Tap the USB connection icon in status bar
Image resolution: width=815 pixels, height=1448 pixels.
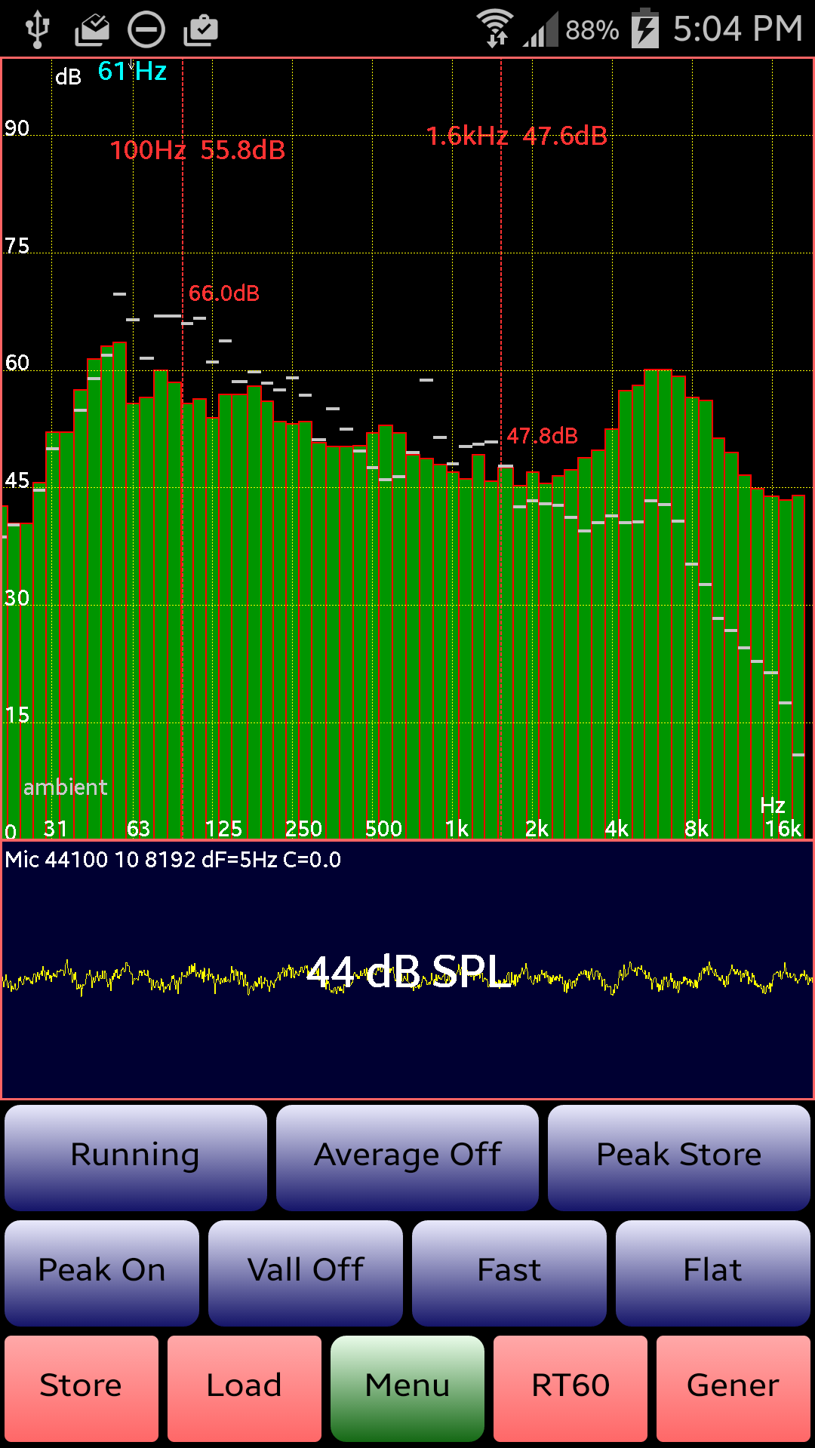tap(37, 29)
